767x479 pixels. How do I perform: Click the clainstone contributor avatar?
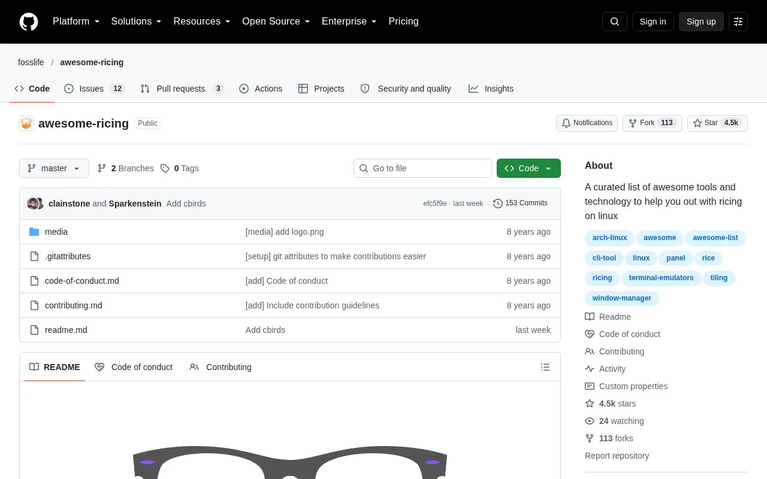point(32,204)
